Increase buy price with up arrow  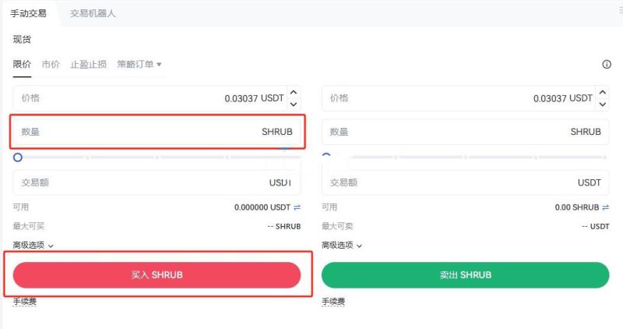(294, 93)
